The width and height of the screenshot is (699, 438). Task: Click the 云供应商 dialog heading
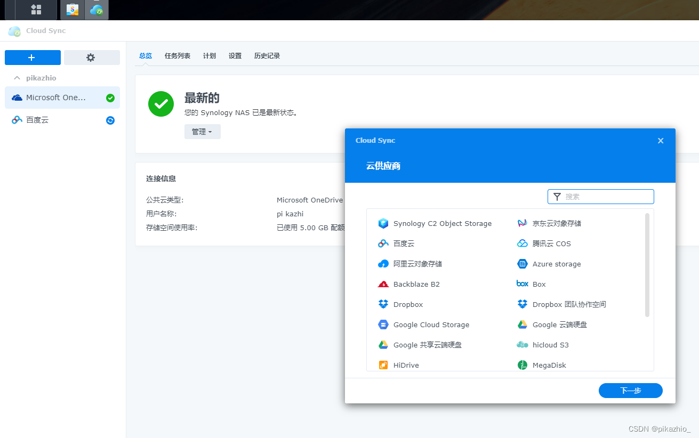point(383,166)
